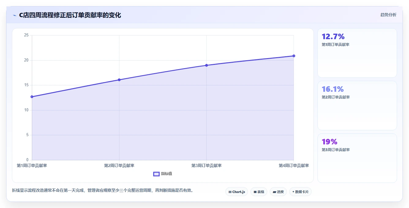
Task: Click the 12.7% card value
Action: (333, 36)
